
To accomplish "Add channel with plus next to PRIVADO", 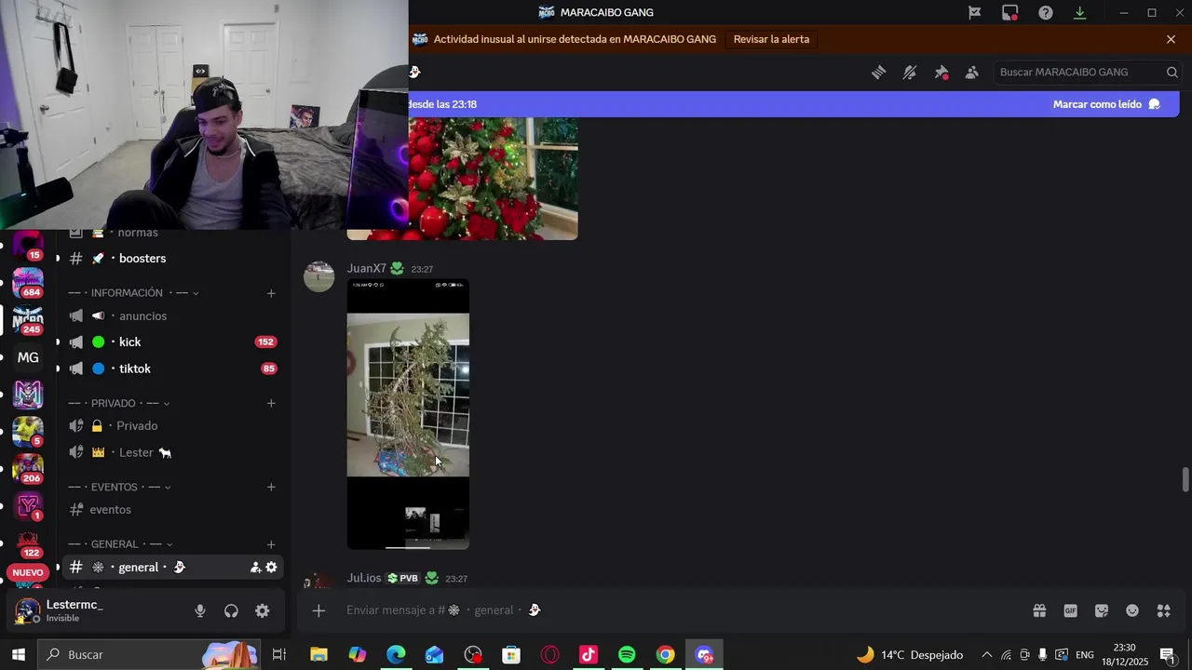I will click(x=271, y=404).
